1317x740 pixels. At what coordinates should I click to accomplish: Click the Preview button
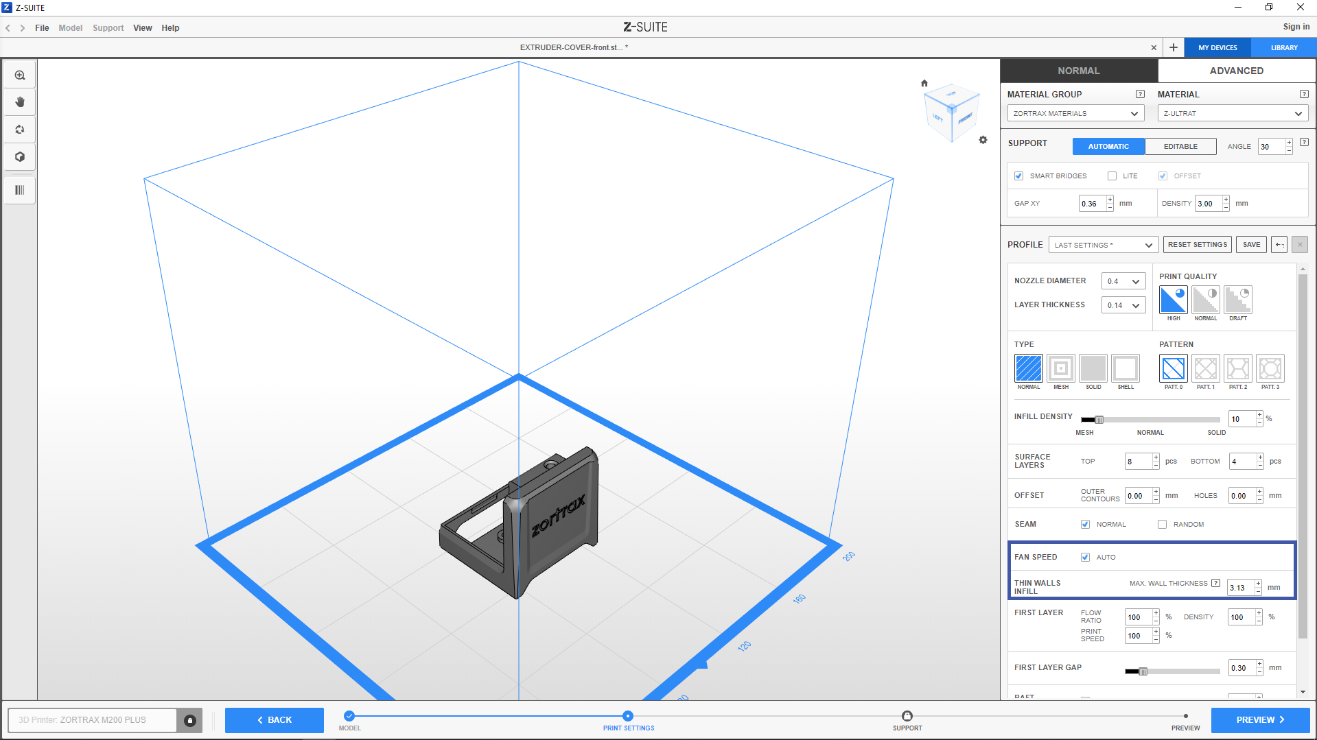pos(1259,720)
